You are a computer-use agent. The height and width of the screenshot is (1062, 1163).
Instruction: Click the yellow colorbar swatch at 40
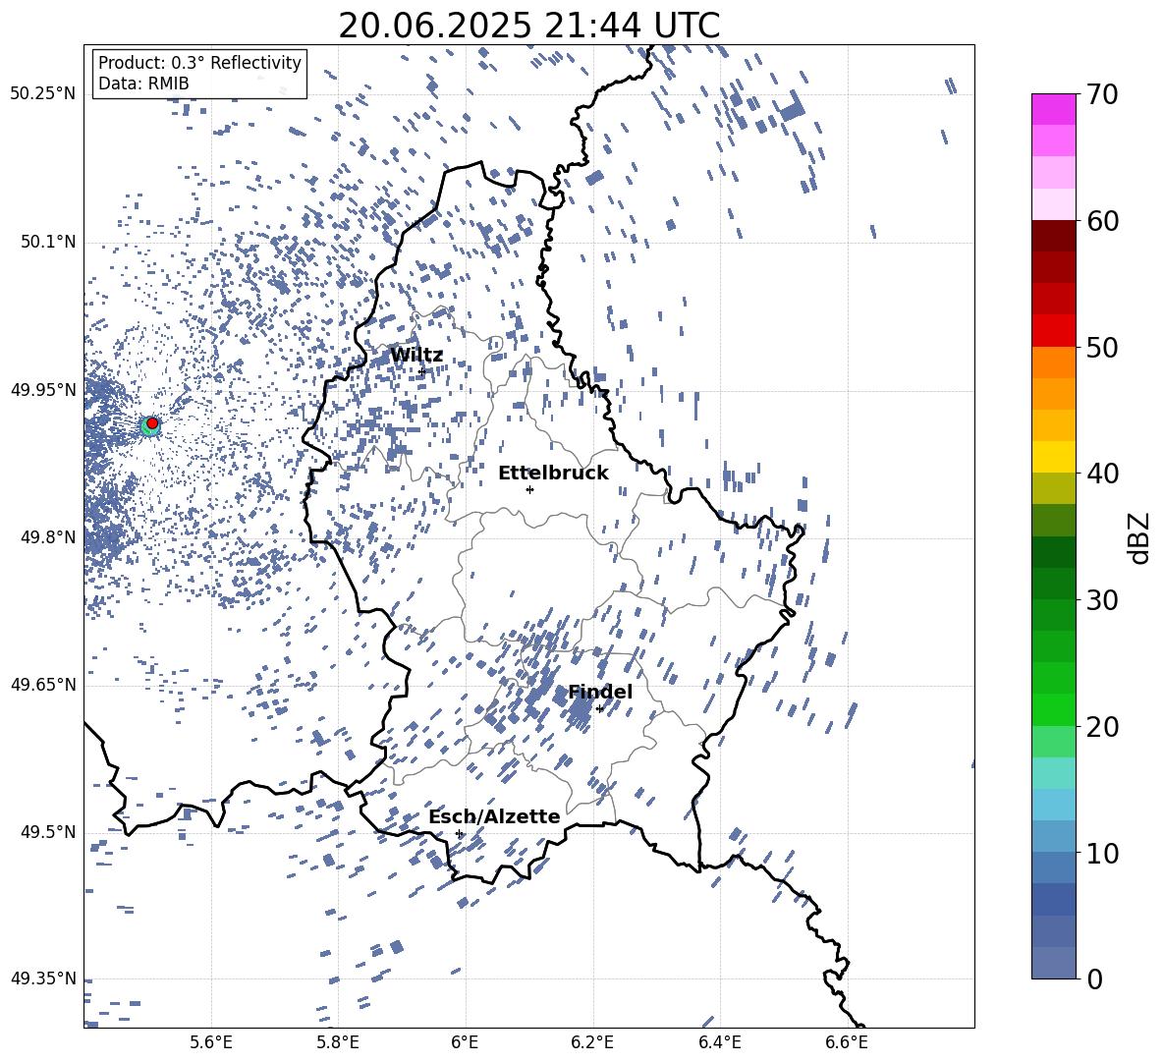coord(1053,457)
